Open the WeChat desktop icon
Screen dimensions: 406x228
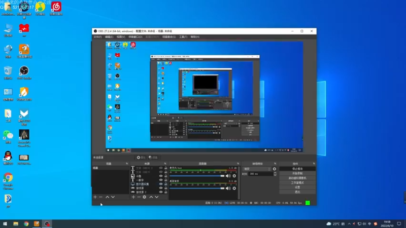point(8,137)
